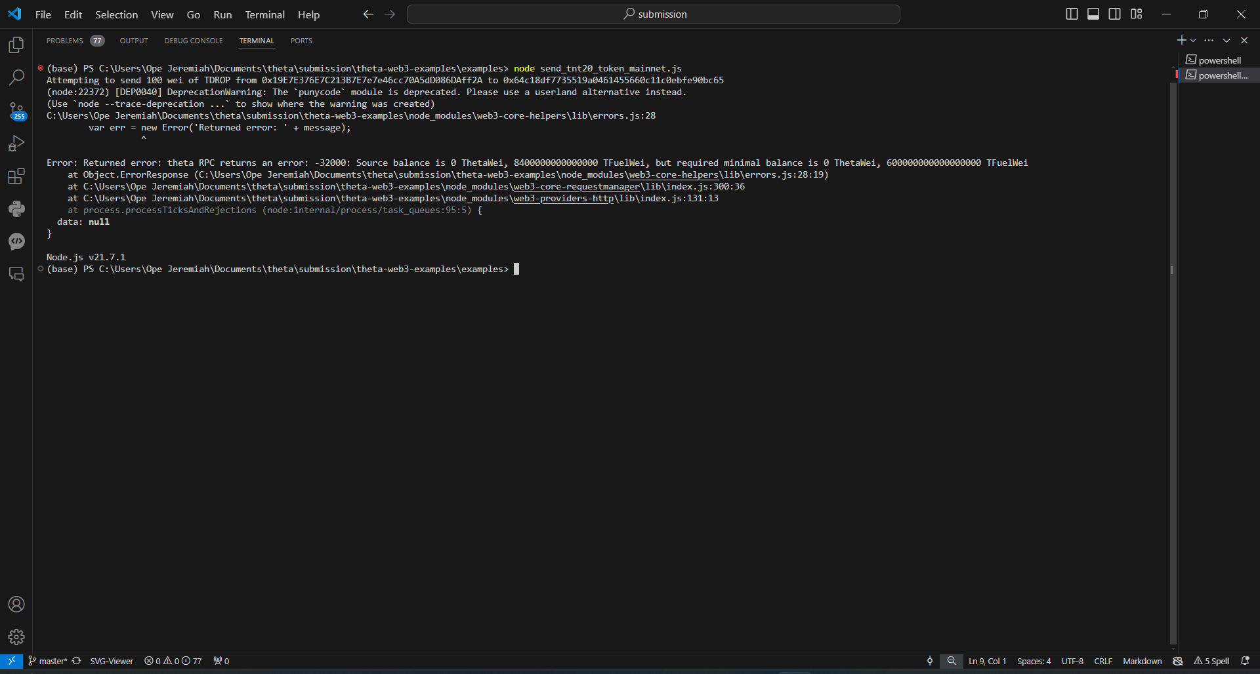Click the pin-shaped status bar icon
Screen dimensions: 1260x674
(x=930, y=661)
